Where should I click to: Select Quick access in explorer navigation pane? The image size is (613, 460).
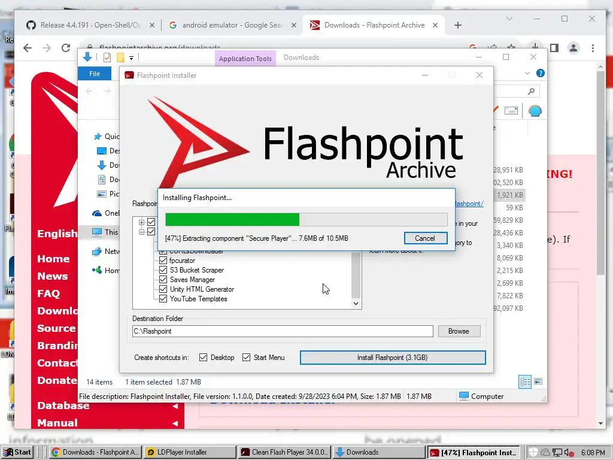107,136
